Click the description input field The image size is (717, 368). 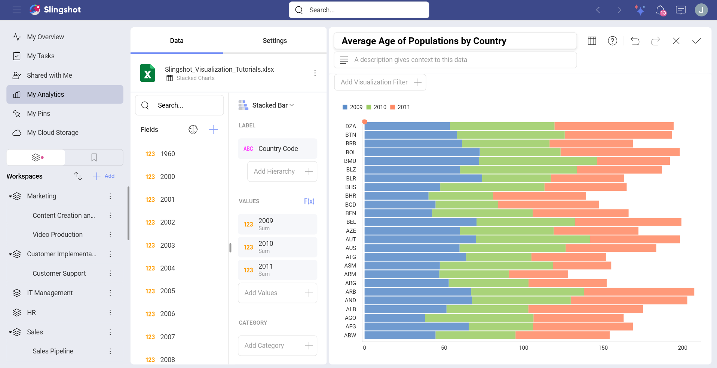[x=455, y=60]
